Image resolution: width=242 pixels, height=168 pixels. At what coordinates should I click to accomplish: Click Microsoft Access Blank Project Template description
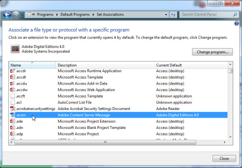coord(92,128)
